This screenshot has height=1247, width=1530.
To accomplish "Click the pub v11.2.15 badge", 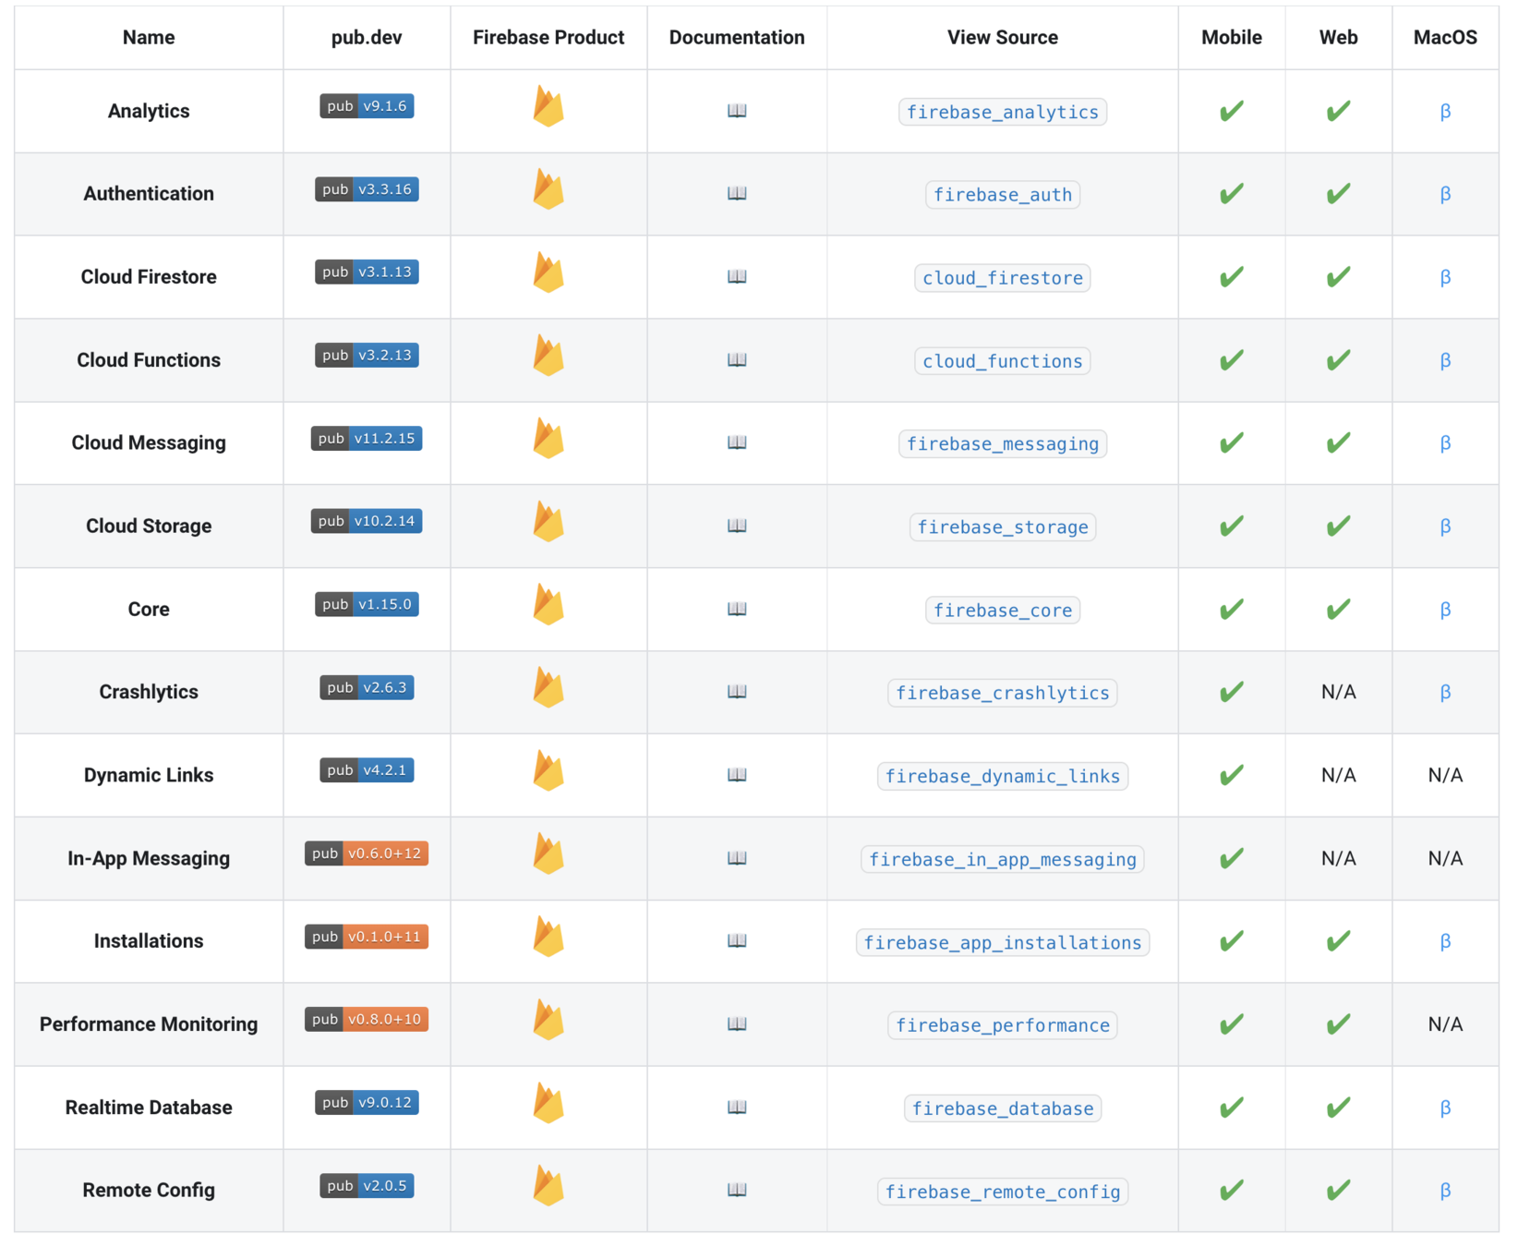I will [367, 438].
